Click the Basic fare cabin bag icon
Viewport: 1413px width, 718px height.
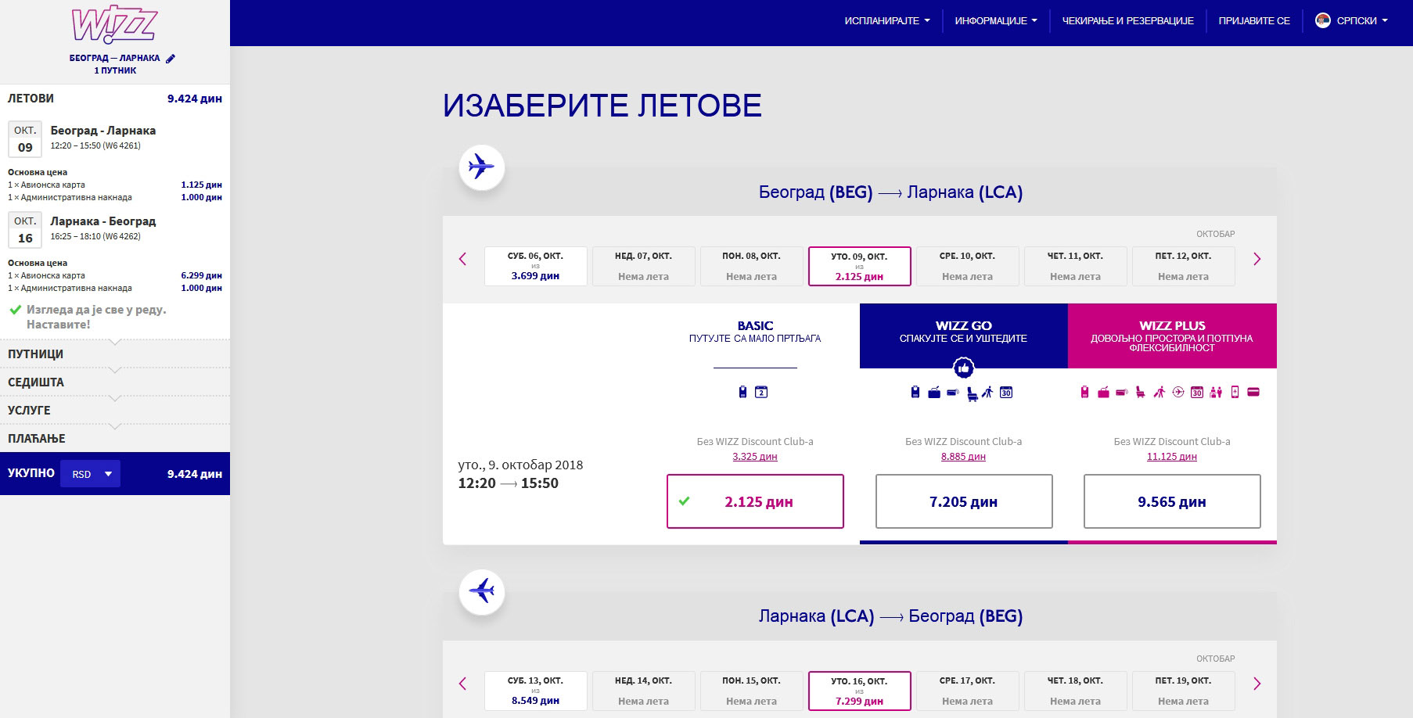coord(742,392)
